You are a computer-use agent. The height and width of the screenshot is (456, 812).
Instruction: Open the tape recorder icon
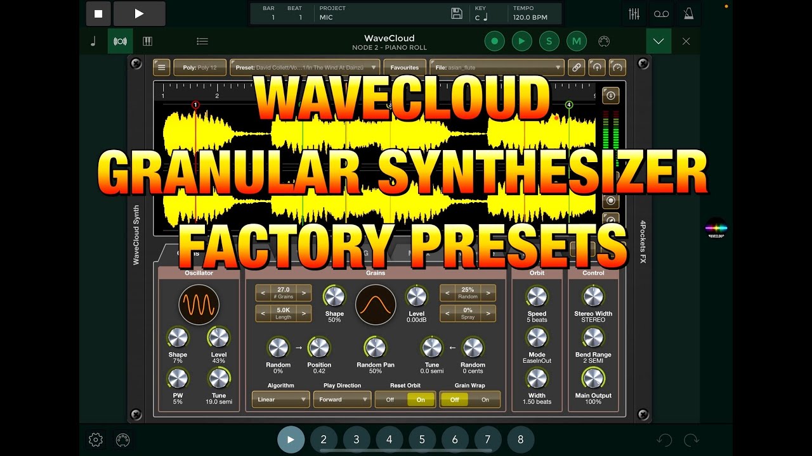click(x=661, y=14)
